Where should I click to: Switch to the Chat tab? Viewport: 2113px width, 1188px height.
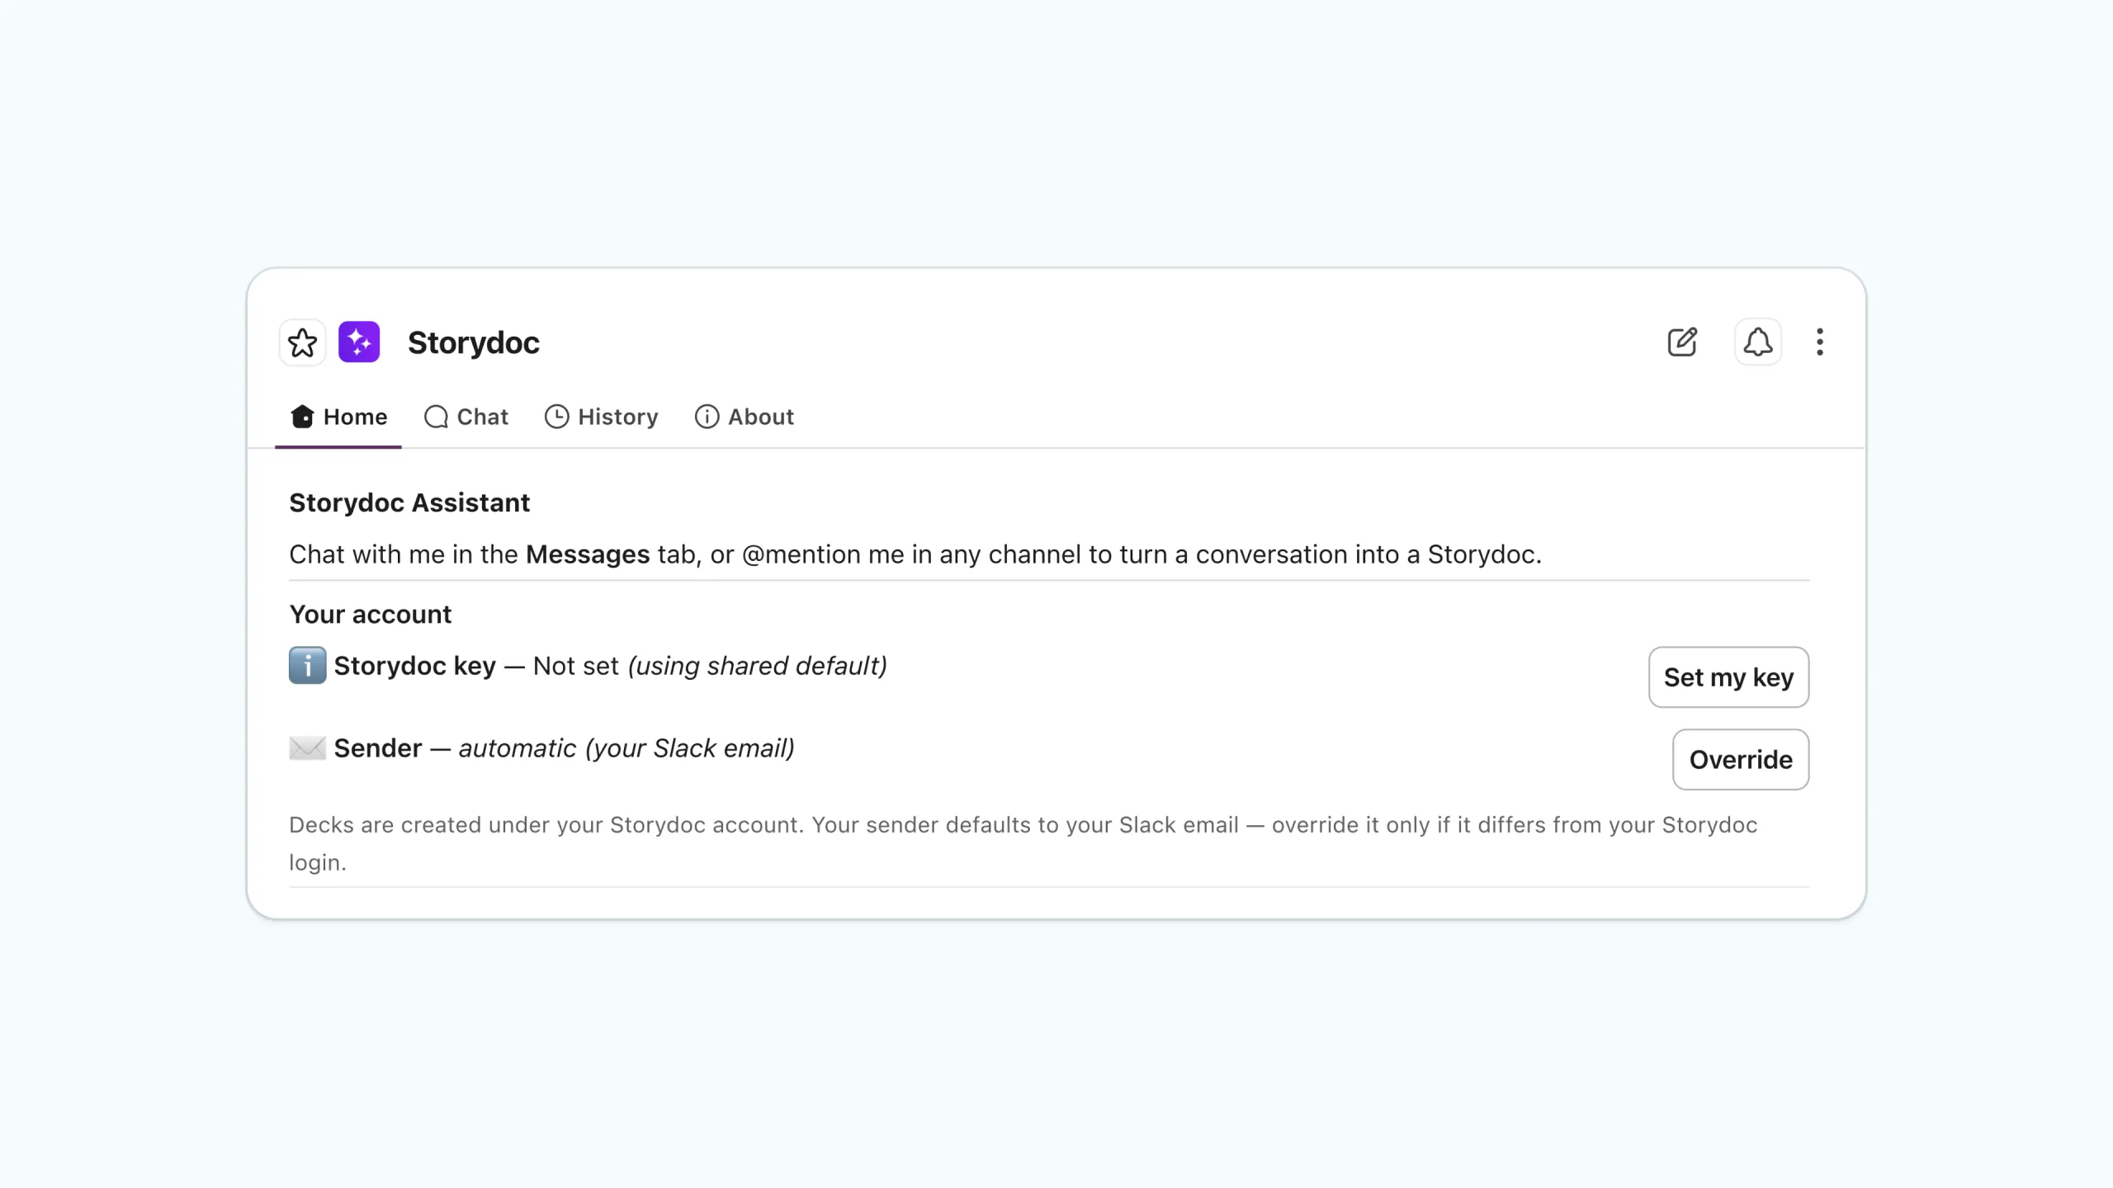[x=466, y=417]
